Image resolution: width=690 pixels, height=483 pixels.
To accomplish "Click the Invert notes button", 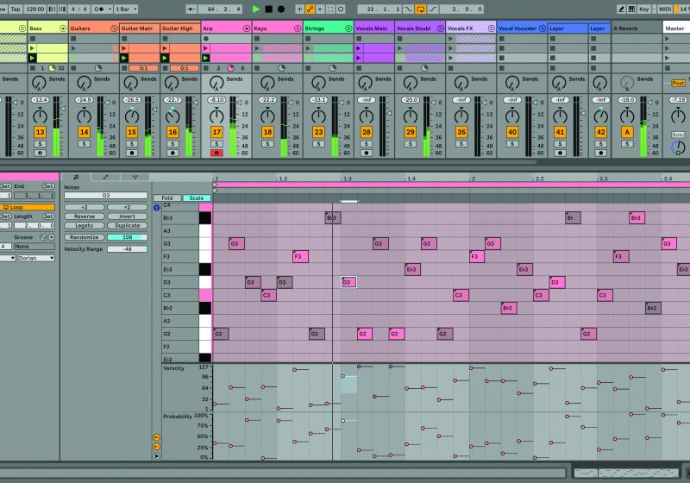I will click(127, 216).
